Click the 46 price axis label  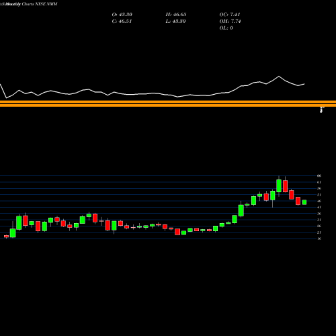click(x=319, y=201)
